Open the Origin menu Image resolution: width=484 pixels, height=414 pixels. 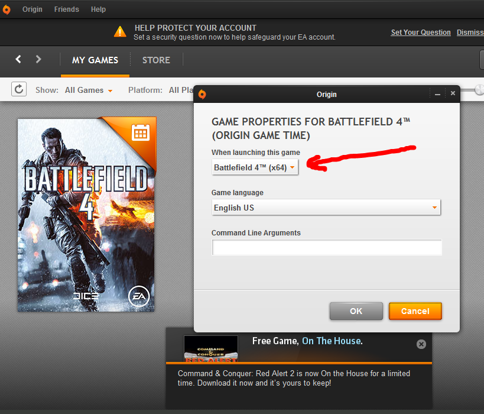(32, 9)
